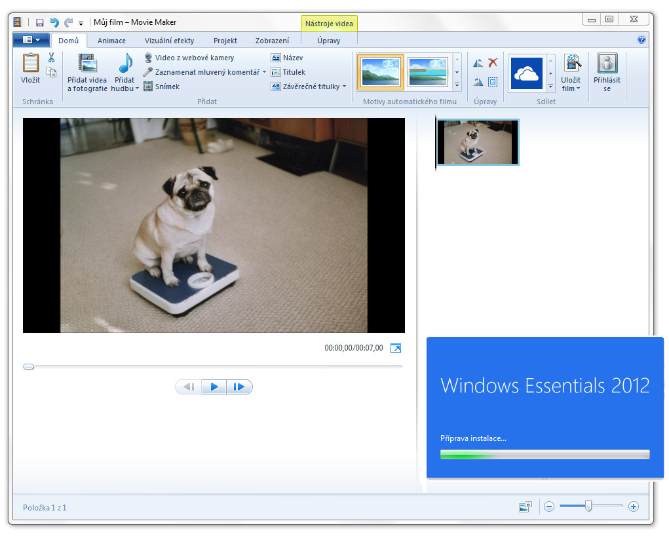Open the help question mark icon
This screenshot has height=536, width=669.
pyautogui.click(x=641, y=40)
